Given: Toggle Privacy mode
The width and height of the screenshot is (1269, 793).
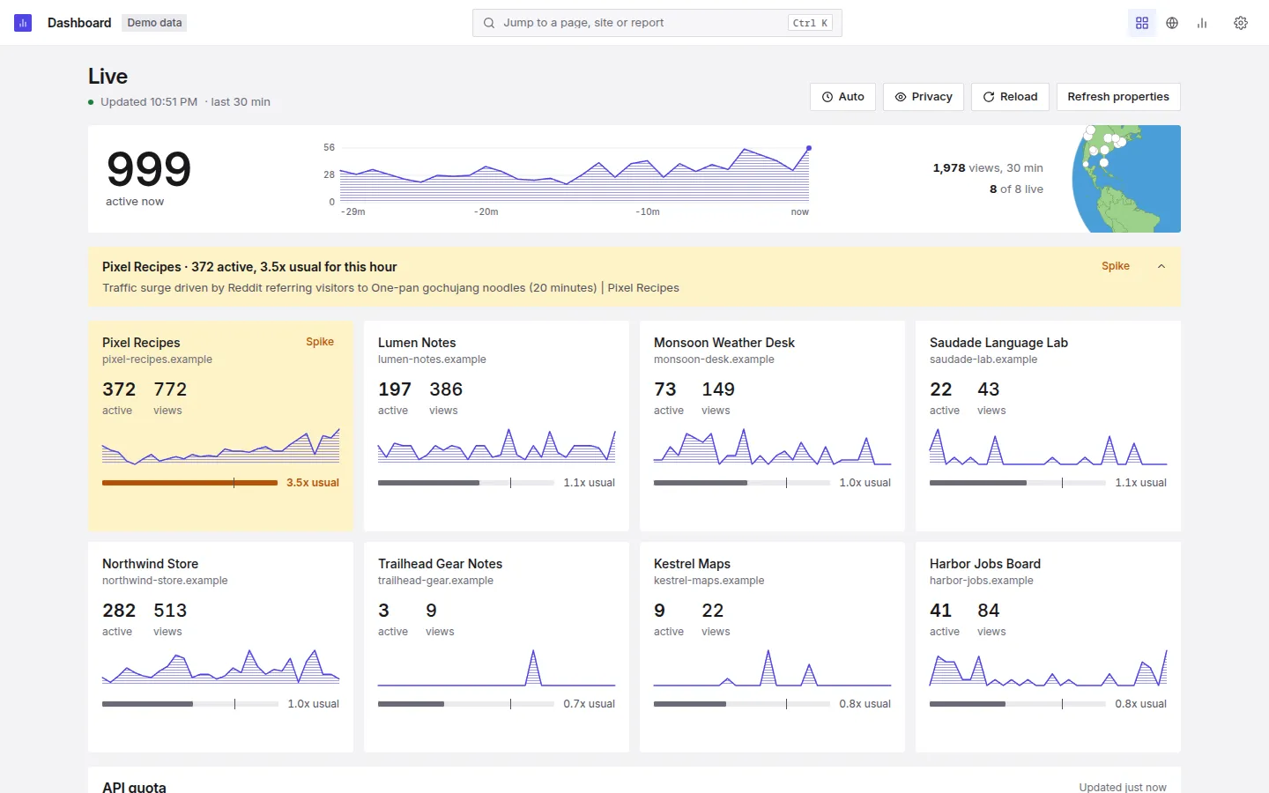Looking at the screenshot, I should coord(924,97).
